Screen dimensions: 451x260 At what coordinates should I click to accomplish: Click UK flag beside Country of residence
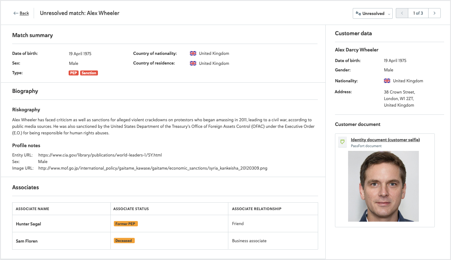click(193, 63)
